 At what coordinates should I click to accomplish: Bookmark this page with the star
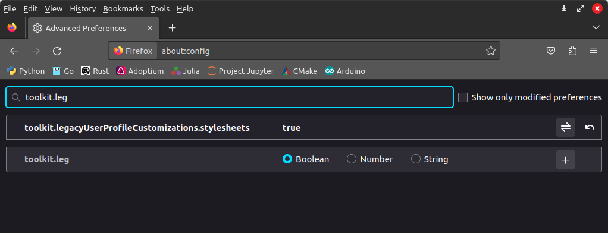coord(491,51)
